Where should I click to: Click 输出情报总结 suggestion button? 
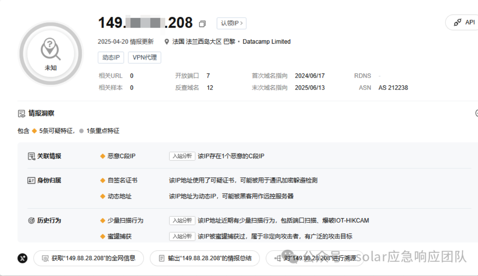click(205, 258)
